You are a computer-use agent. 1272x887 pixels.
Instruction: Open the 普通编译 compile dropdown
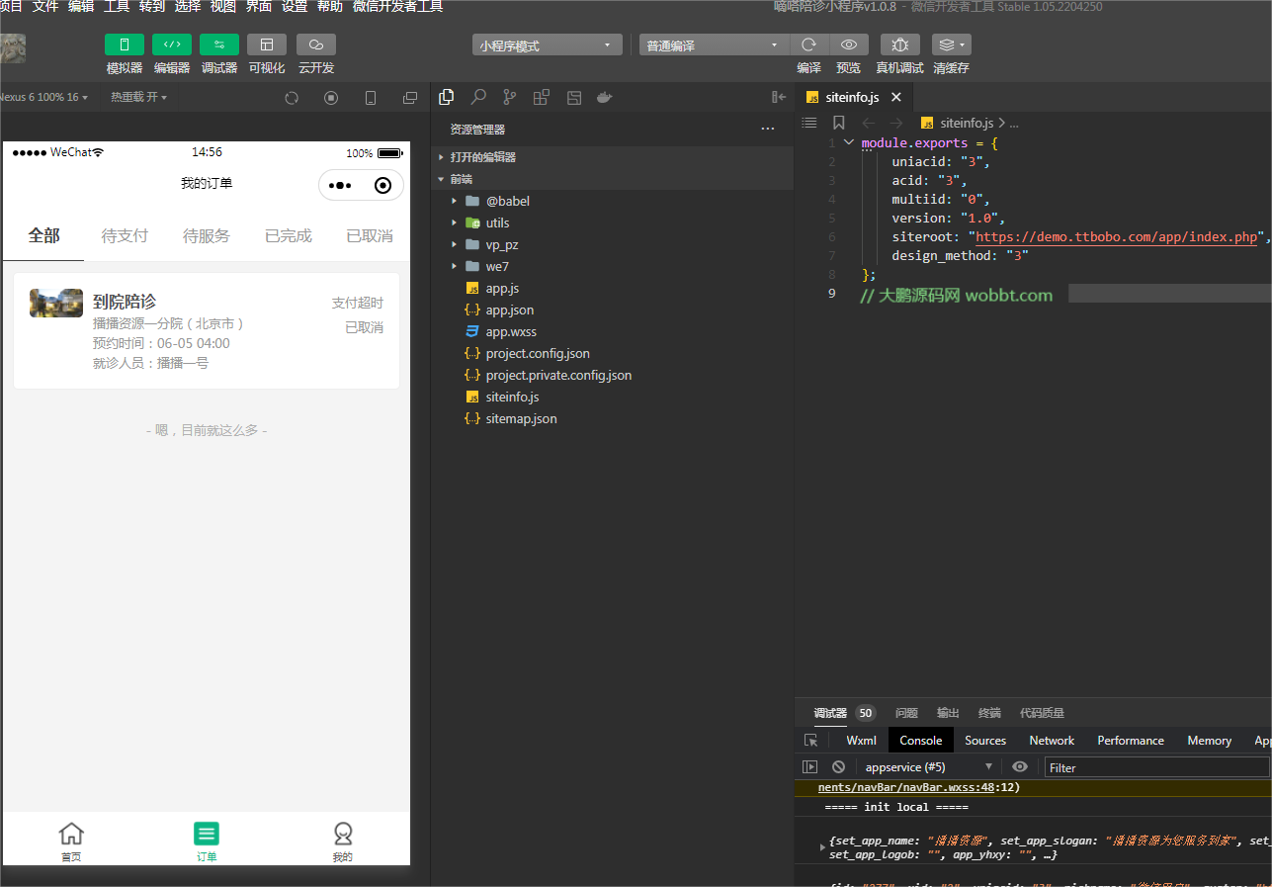tap(713, 45)
